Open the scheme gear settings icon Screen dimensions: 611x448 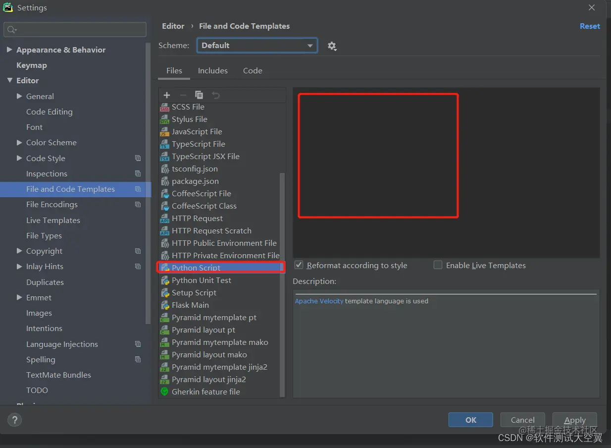[332, 46]
